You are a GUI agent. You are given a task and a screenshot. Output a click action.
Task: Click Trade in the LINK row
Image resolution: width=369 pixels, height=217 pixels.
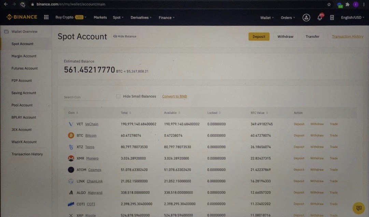pyautogui.click(x=334, y=181)
